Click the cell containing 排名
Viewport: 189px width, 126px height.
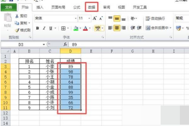coord(29,61)
